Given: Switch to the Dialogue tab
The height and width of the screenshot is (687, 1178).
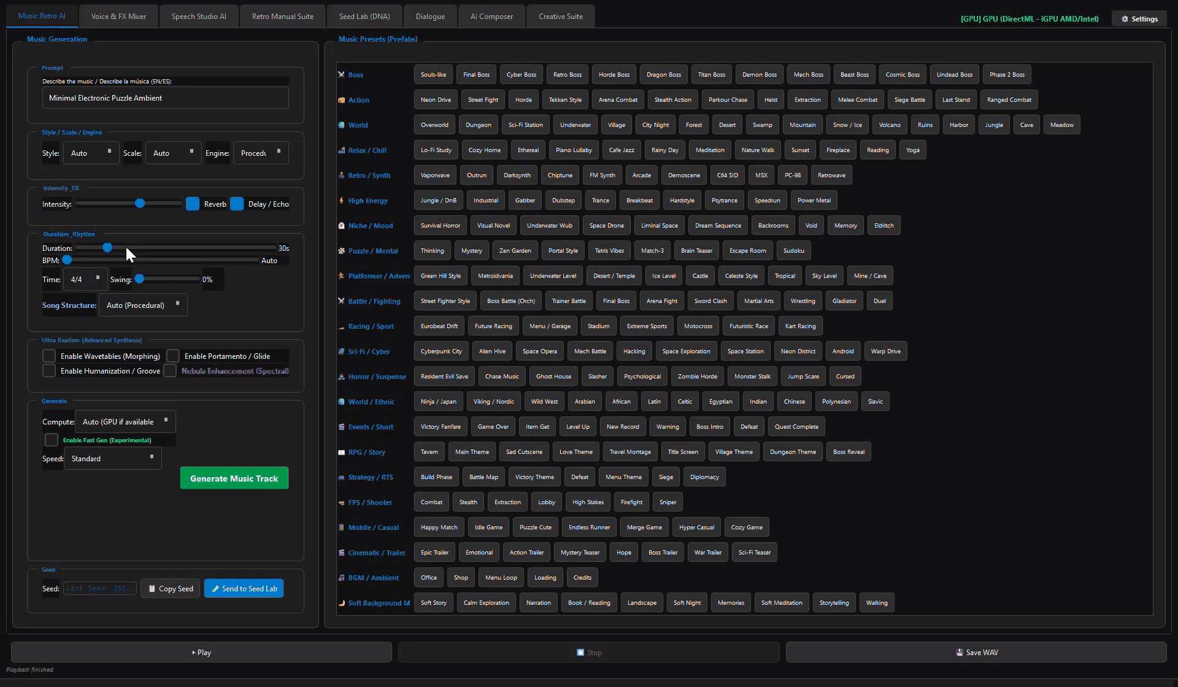Looking at the screenshot, I should point(430,17).
